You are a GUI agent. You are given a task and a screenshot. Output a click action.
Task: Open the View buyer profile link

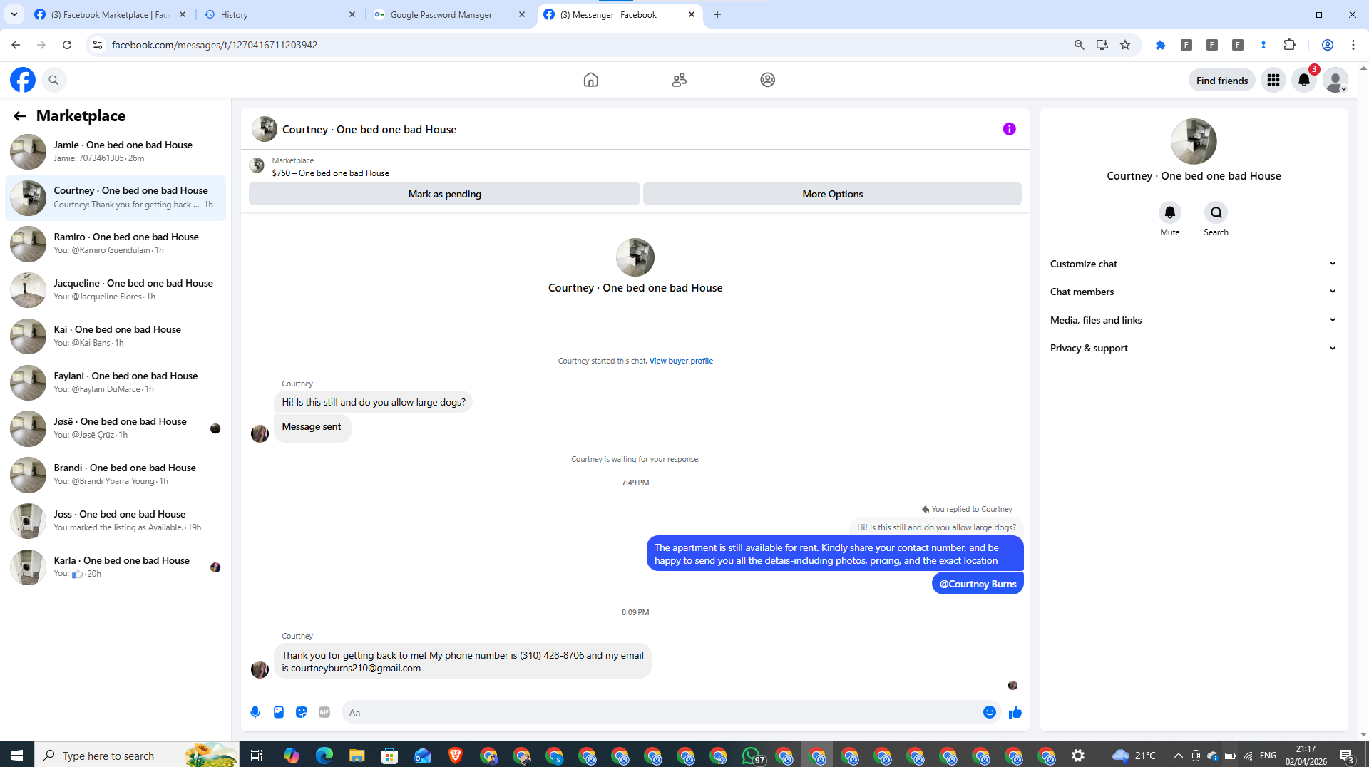coord(681,361)
